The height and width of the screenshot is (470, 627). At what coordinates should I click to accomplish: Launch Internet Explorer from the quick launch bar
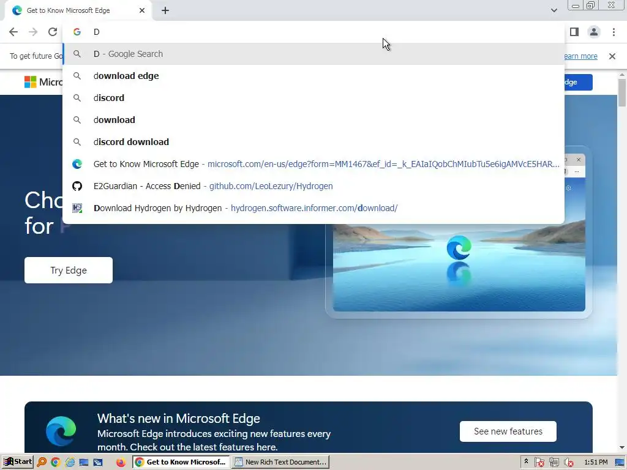tap(70, 462)
